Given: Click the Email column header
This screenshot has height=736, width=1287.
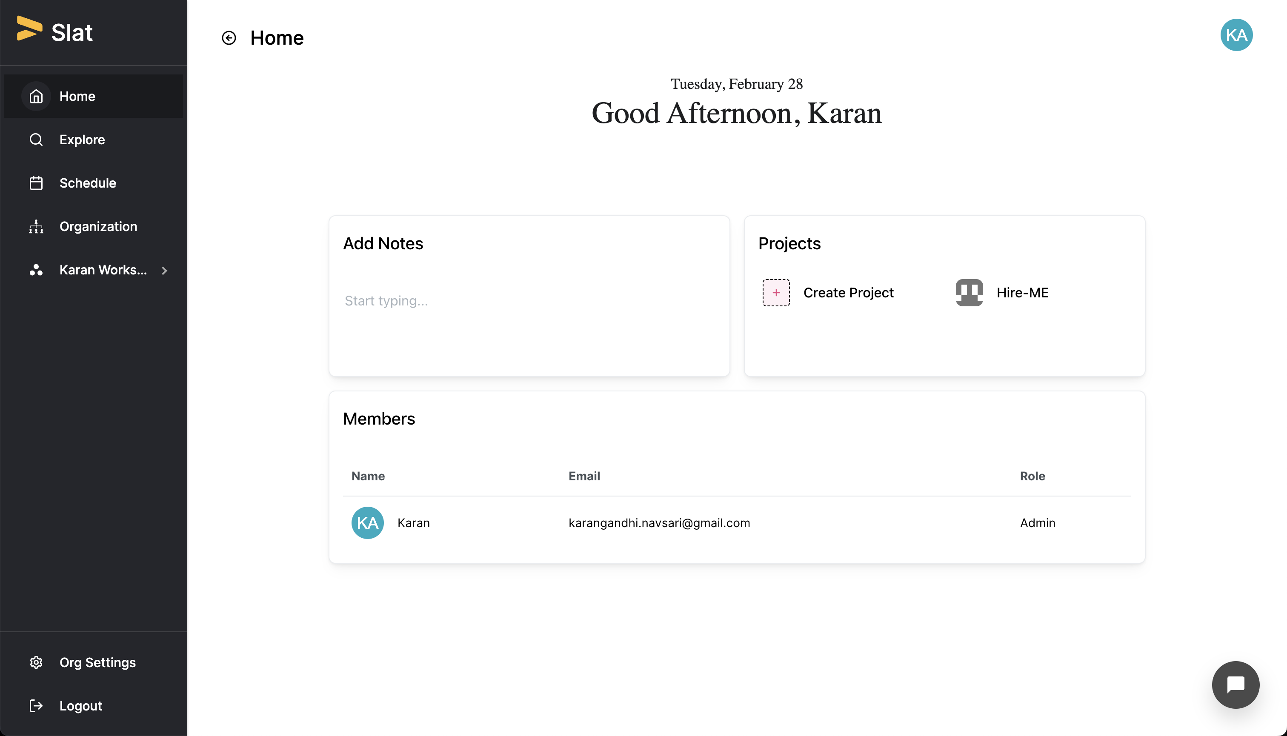Looking at the screenshot, I should tap(584, 476).
